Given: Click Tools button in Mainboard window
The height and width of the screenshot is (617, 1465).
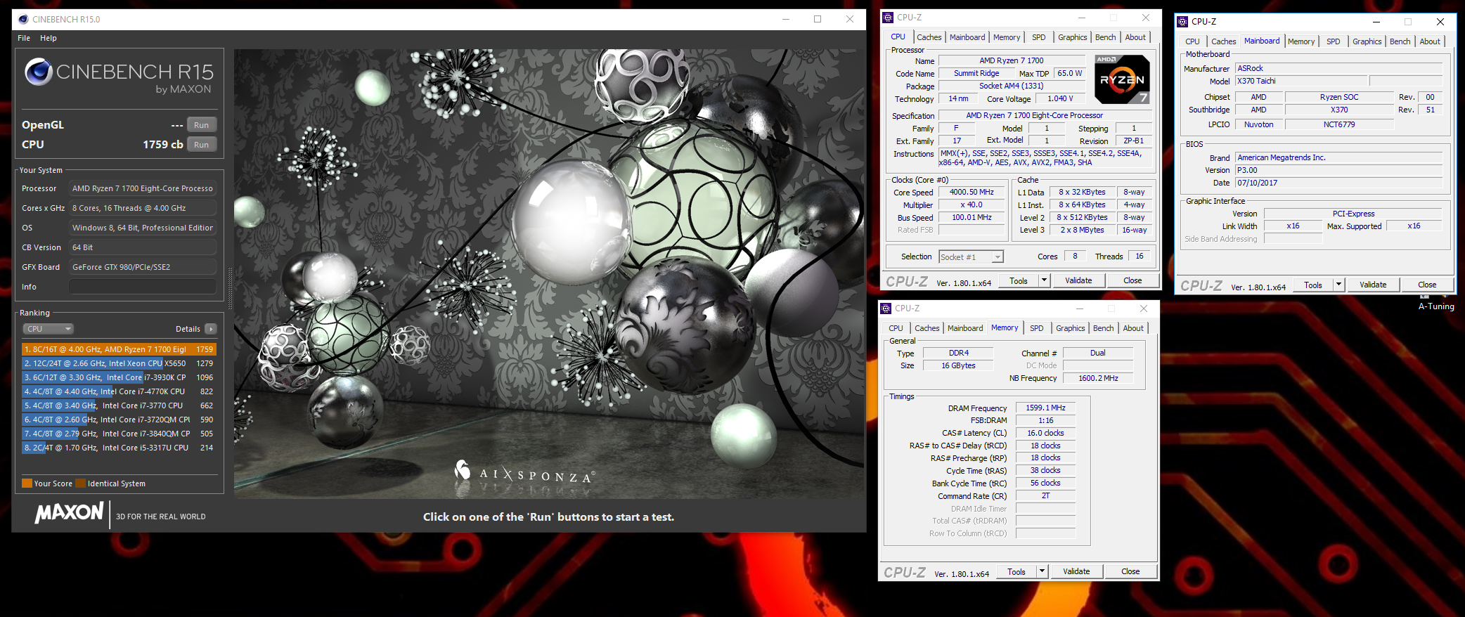Looking at the screenshot, I should tap(1313, 285).
